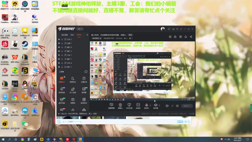Expand the microphone options arrow
The image size is (252, 142).
click(150, 105)
